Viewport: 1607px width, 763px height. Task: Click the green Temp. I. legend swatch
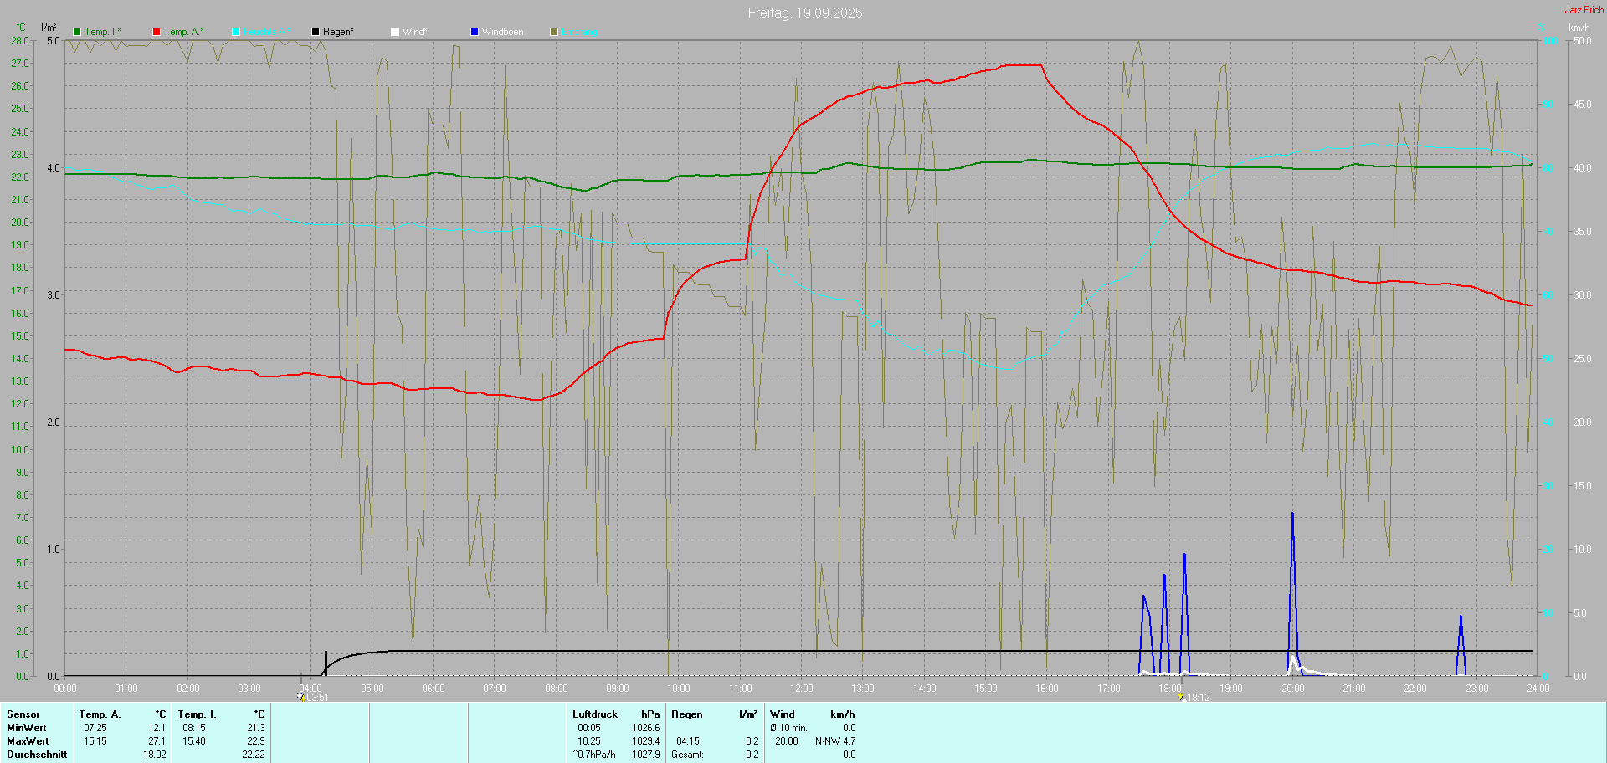click(77, 32)
